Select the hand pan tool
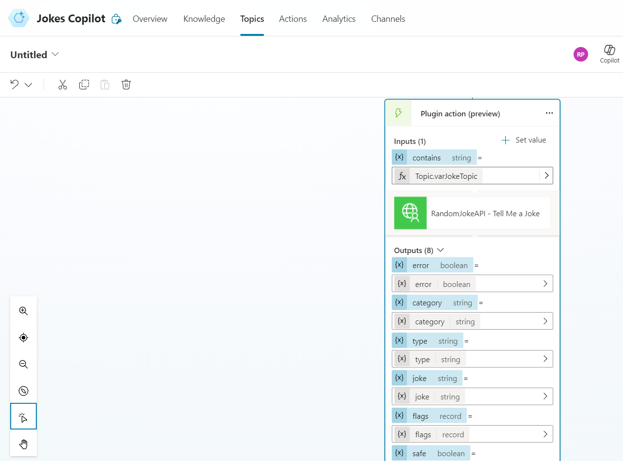The height and width of the screenshot is (461, 623). pos(23,445)
